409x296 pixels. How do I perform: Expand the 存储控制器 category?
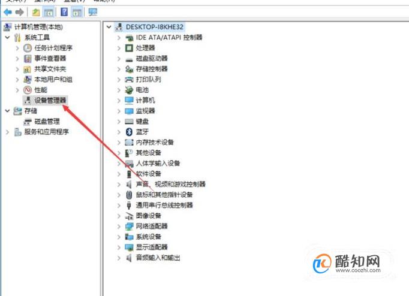pos(119,69)
